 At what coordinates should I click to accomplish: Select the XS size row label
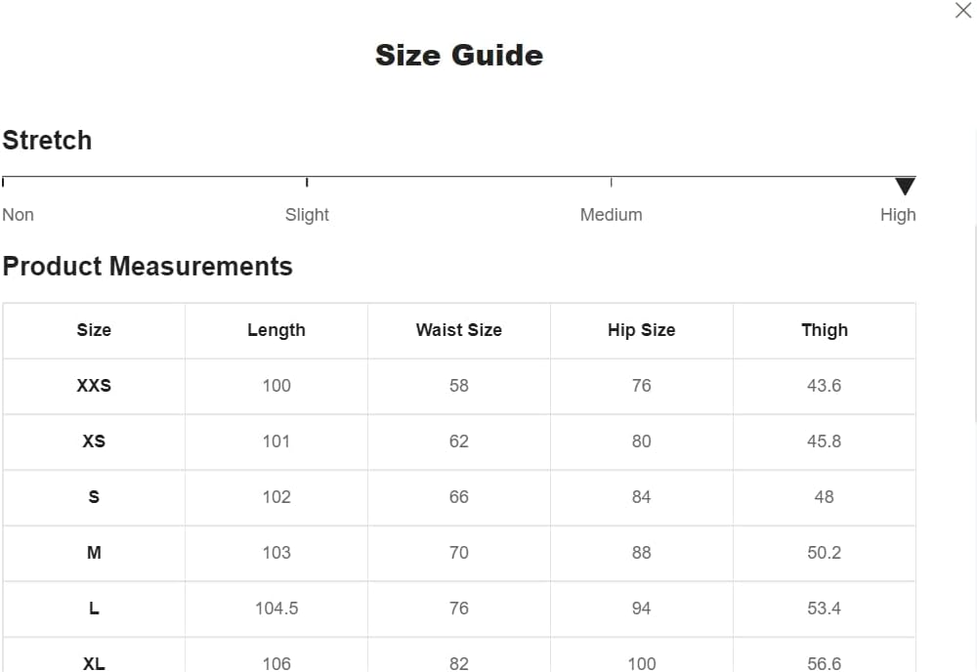[94, 441]
